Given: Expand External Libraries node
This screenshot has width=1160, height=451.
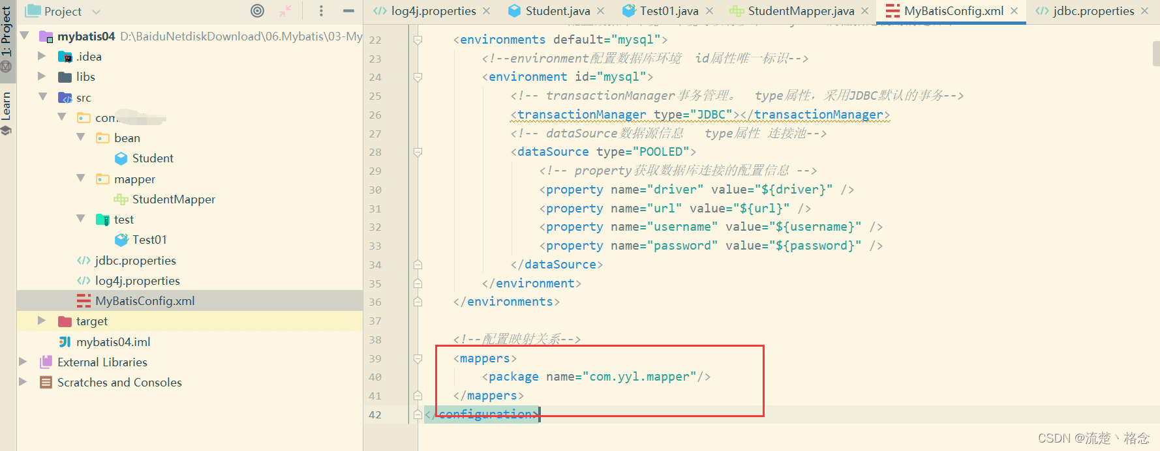Looking at the screenshot, I should pyautogui.click(x=23, y=362).
